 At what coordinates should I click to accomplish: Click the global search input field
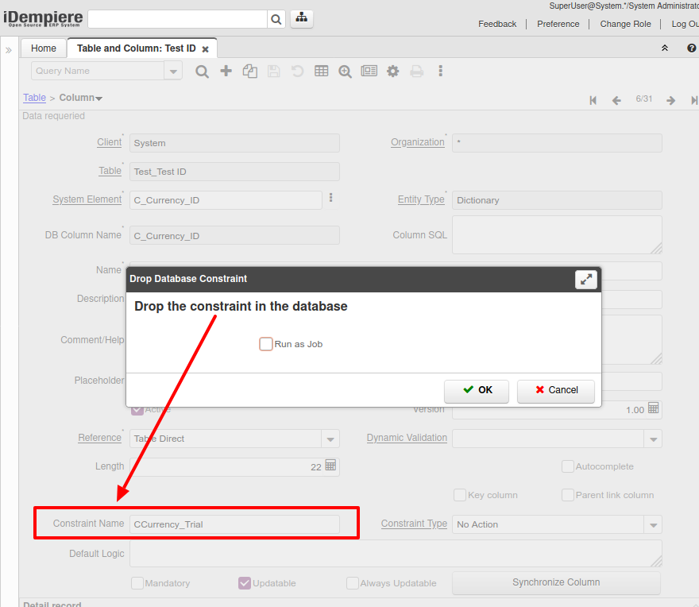coord(177,19)
